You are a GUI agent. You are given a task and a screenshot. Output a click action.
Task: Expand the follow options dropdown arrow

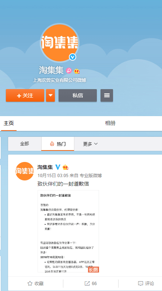[x=50, y=95]
